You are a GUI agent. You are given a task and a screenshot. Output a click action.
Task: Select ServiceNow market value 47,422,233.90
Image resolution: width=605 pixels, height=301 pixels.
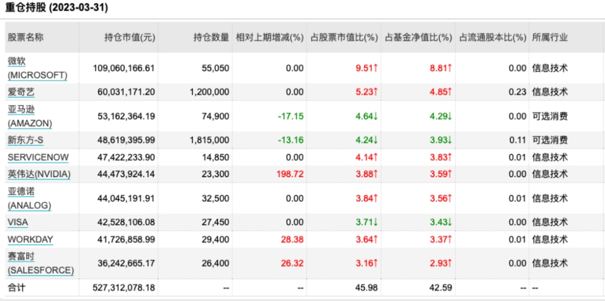coord(127,158)
